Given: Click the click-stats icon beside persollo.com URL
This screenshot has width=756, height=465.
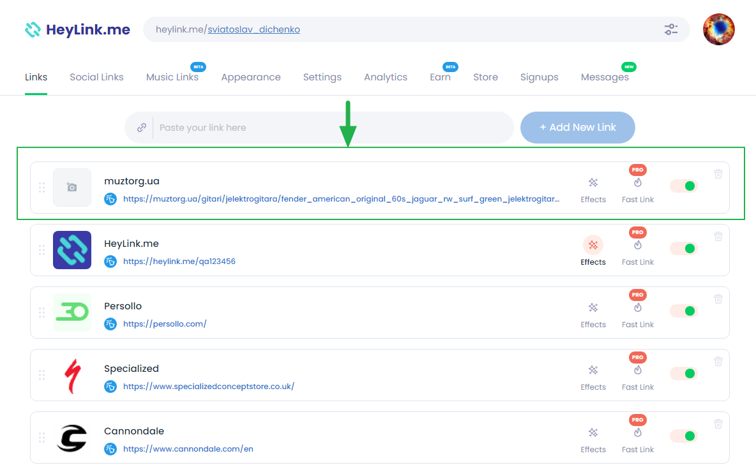Looking at the screenshot, I should coord(110,324).
